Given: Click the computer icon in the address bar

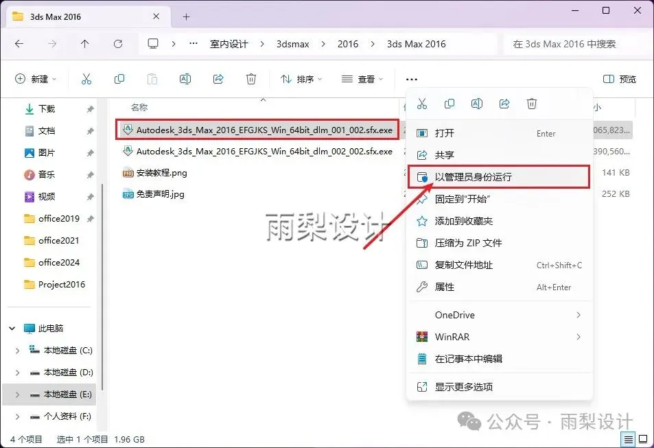Looking at the screenshot, I should pos(153,44).
